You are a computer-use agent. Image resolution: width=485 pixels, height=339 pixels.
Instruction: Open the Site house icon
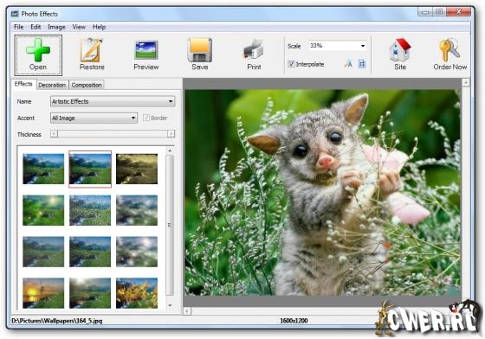point(400,49)
